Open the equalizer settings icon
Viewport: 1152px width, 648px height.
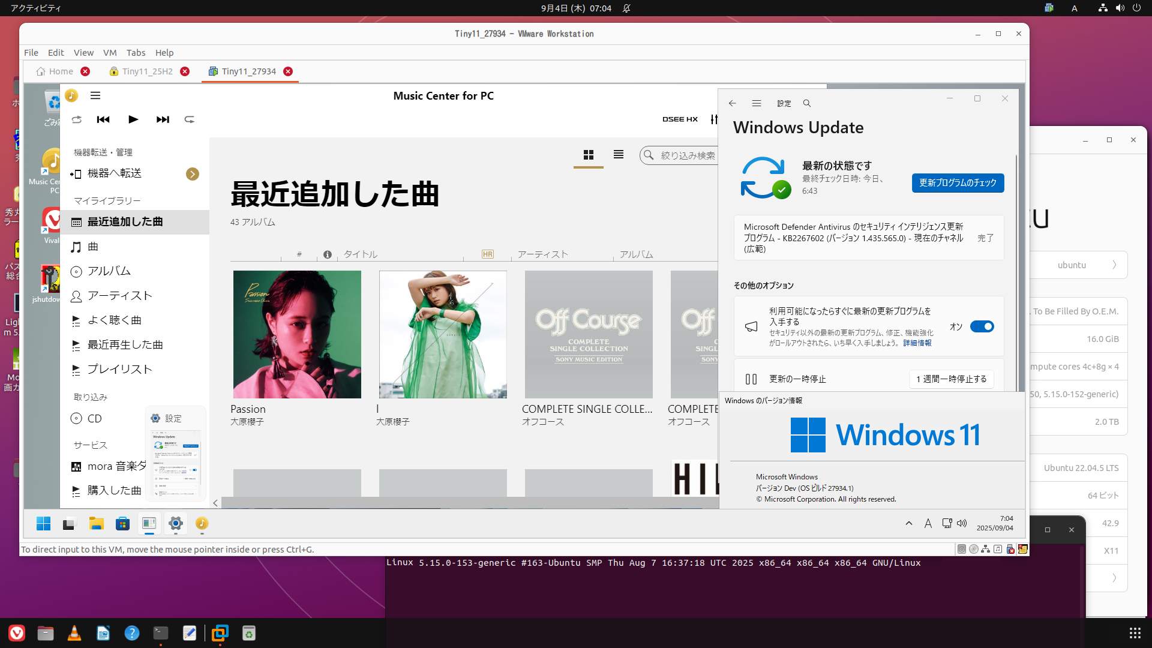click(714, 119)
